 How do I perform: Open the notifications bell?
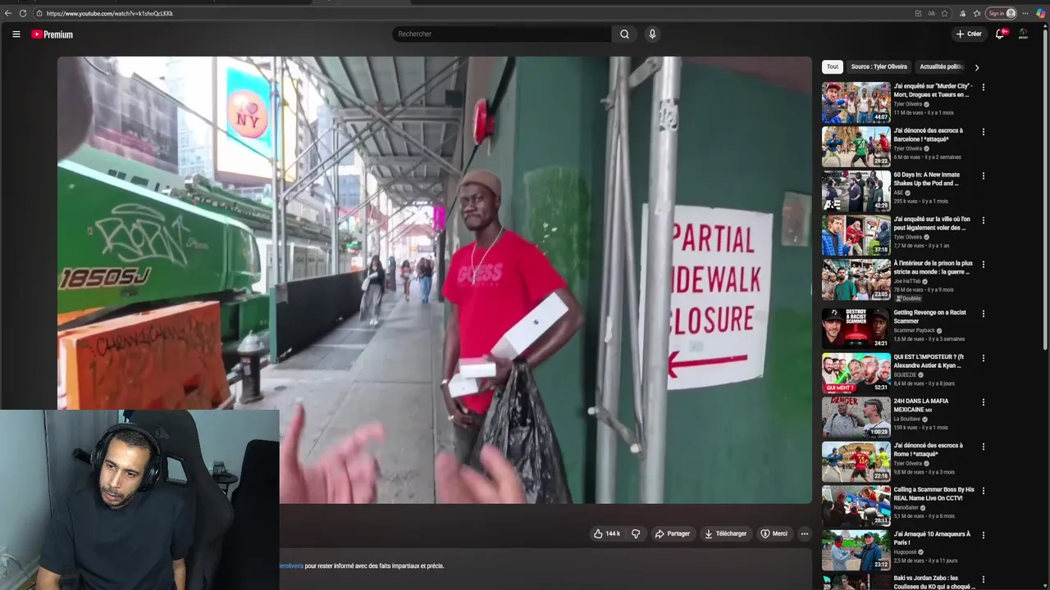click(x=1000, y=34)
